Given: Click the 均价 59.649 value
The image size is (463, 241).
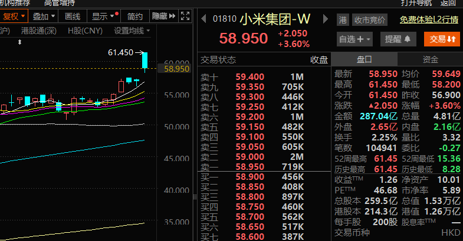Looking at the screenshot, I should (x=446, y=74).
